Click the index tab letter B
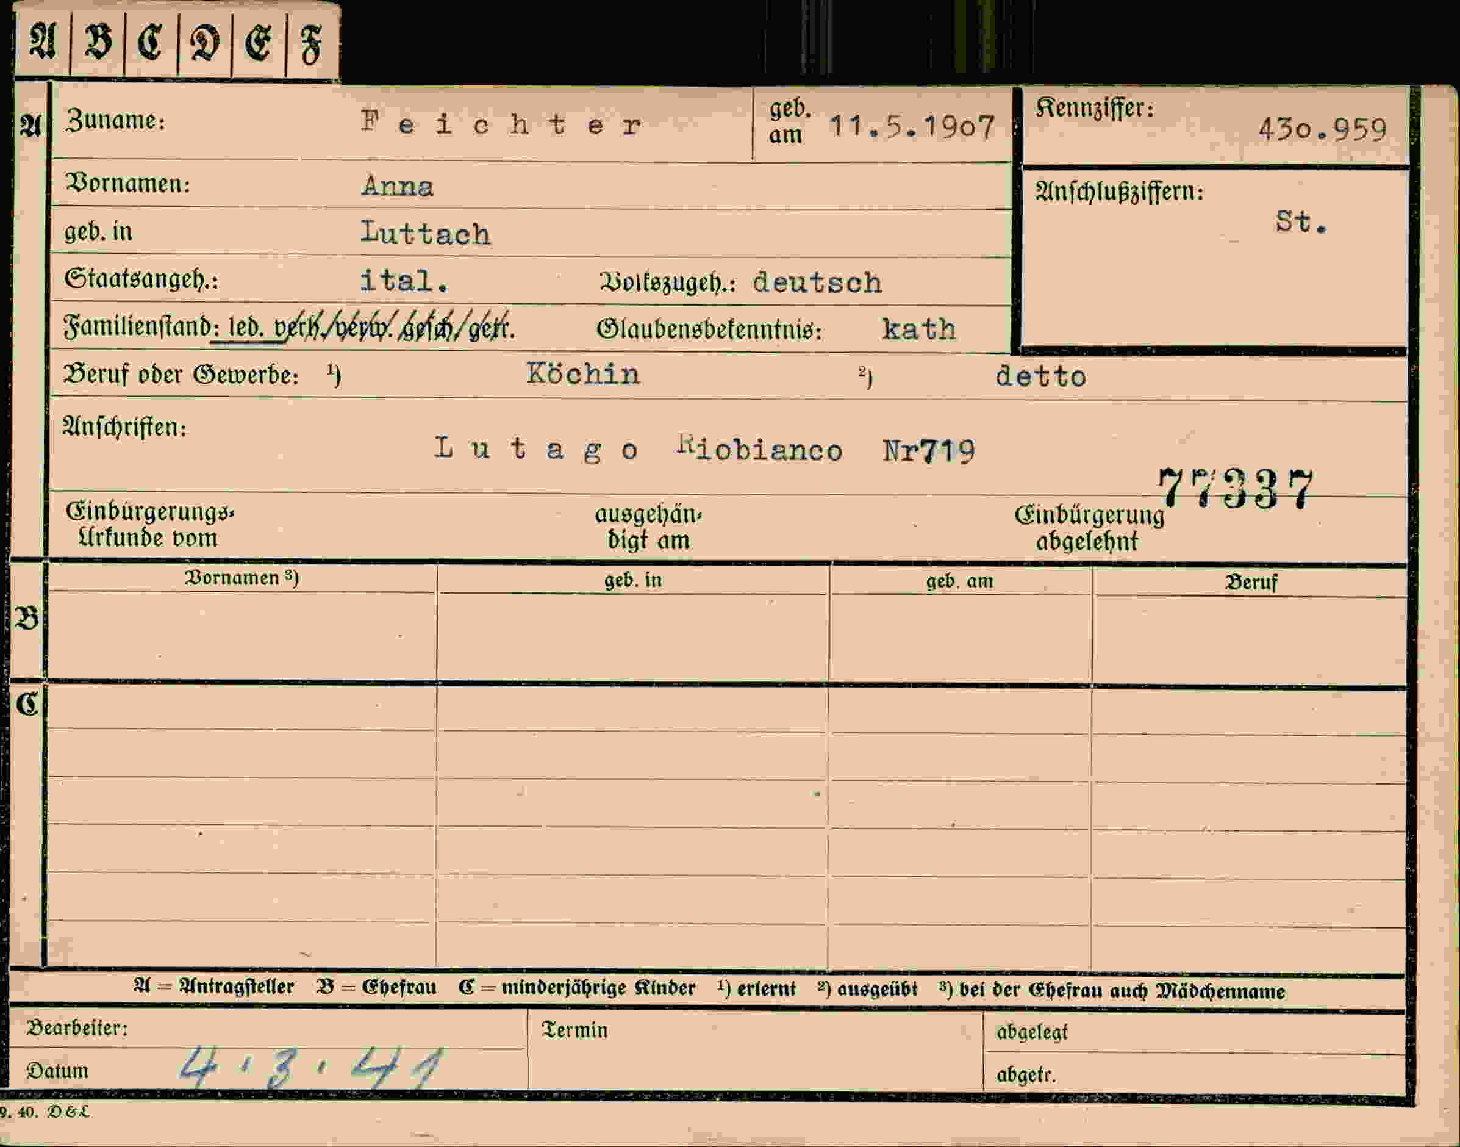Screen dimensions: 1460x1147 [x=98, y=42]
